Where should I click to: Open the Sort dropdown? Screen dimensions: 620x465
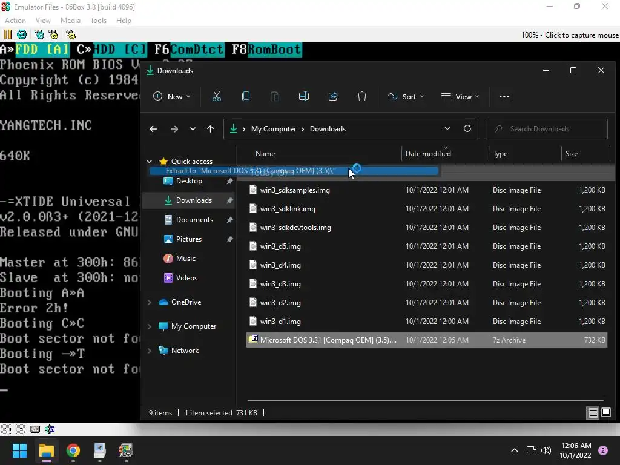pyautogui.click(x=406, y=96)
